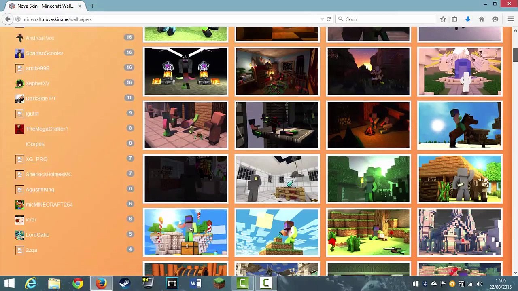View wallpapers by XepherXV
This screenshot has height=291, width=518.
37,83
